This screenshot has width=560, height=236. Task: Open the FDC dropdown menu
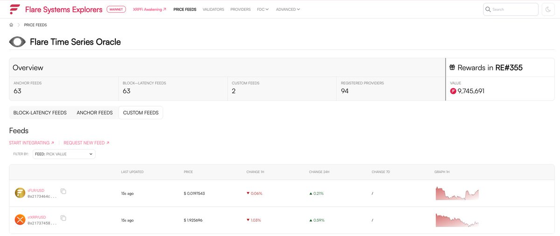tap(263, 9)
